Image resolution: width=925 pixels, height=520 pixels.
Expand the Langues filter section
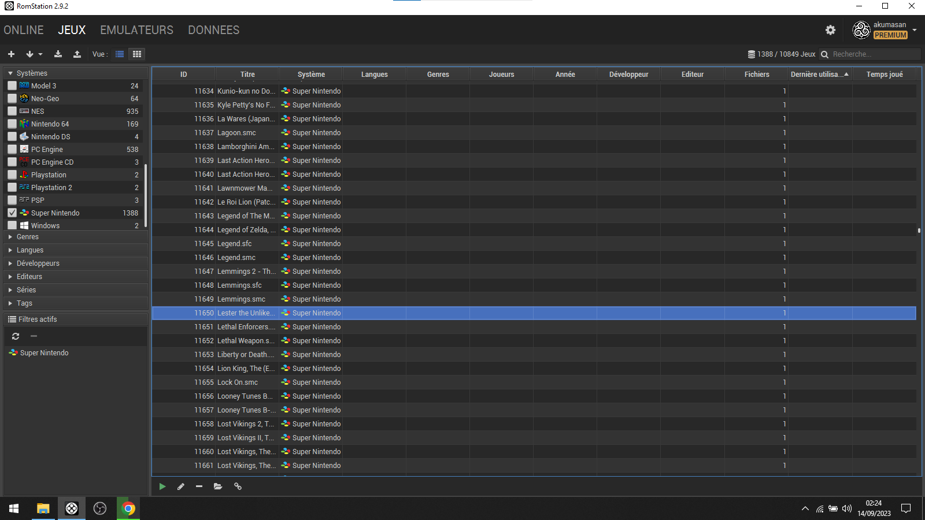76,250
